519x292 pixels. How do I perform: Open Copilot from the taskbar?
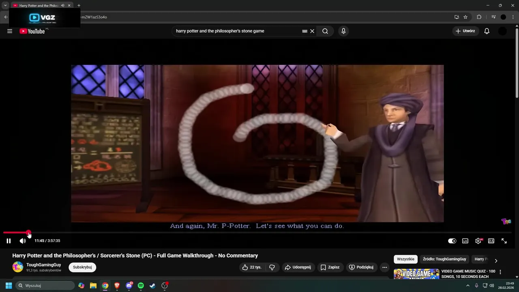click(x=81, y=286)
